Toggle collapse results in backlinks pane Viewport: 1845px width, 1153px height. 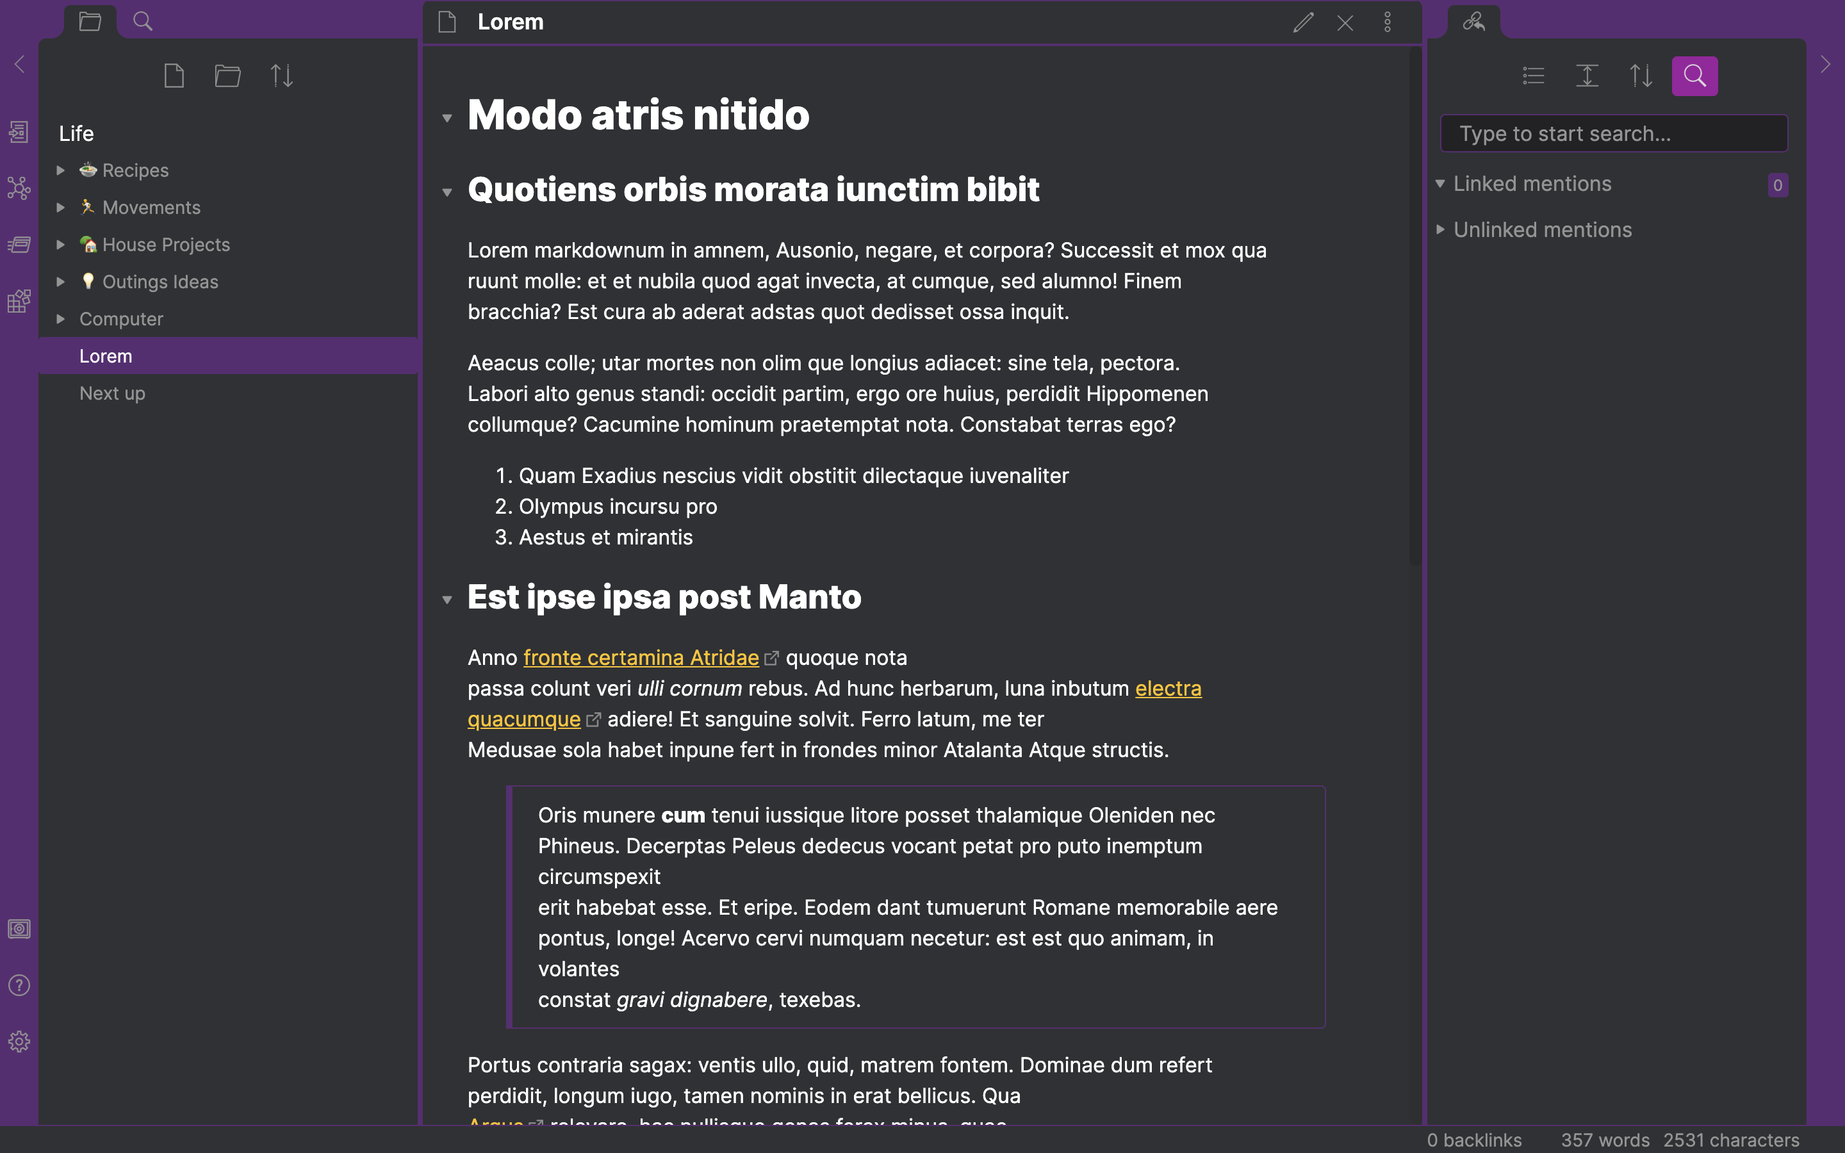[1533, 76]
